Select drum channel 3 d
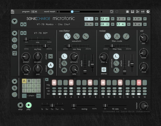 tap(121, 19)
